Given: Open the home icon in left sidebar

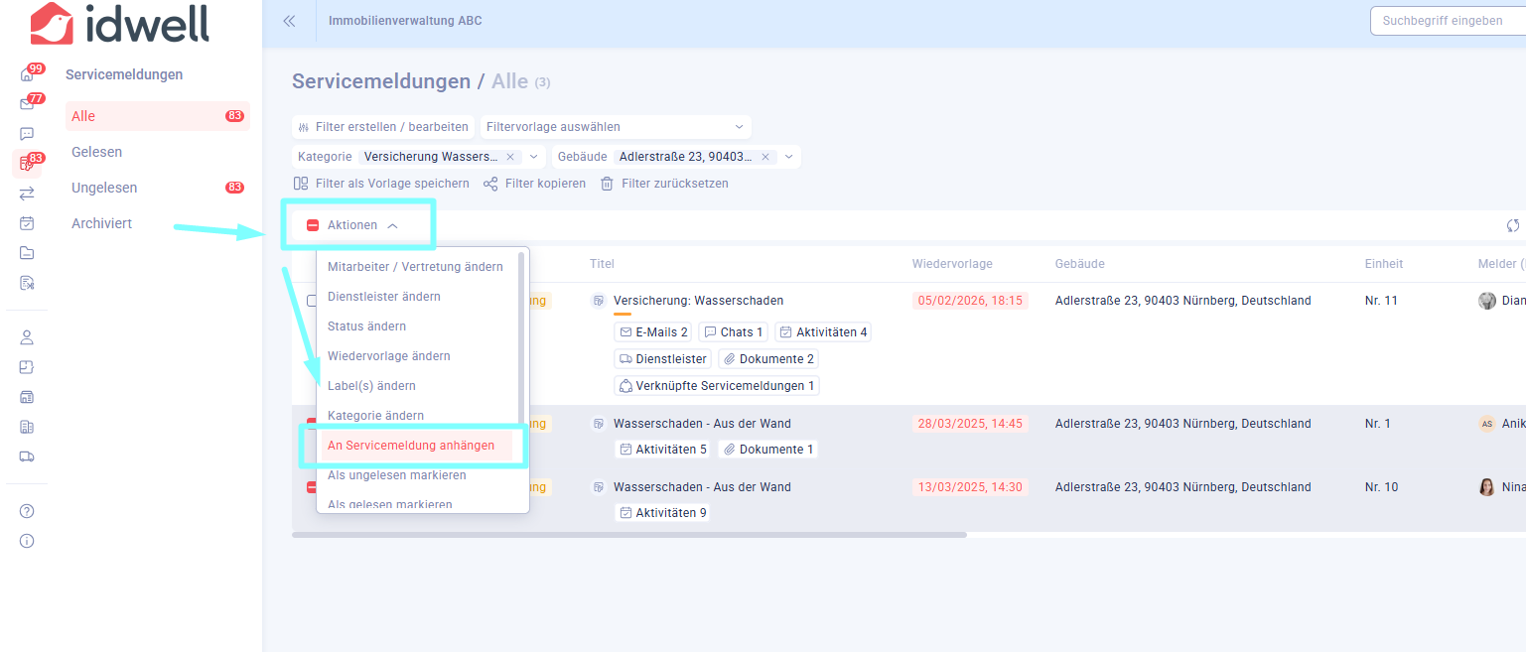Looking at the screenshot, I should [27, 75].
